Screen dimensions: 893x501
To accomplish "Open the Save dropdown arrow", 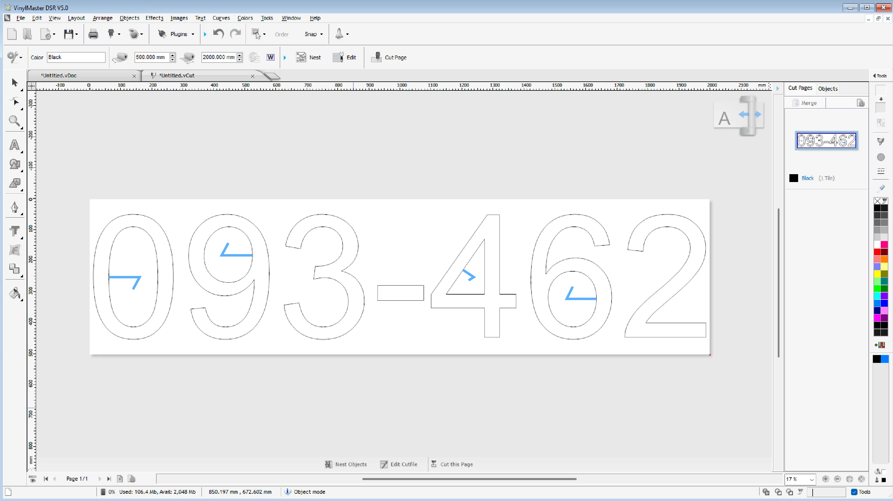I will pos(76,34).
